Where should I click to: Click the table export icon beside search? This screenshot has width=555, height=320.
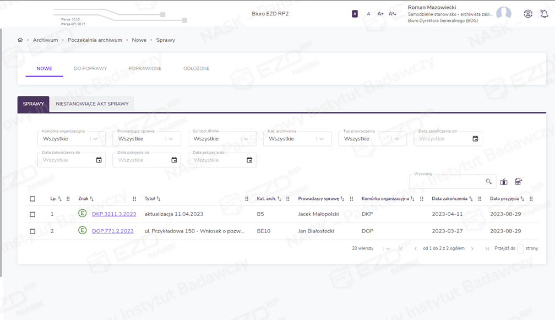(519, 181)
